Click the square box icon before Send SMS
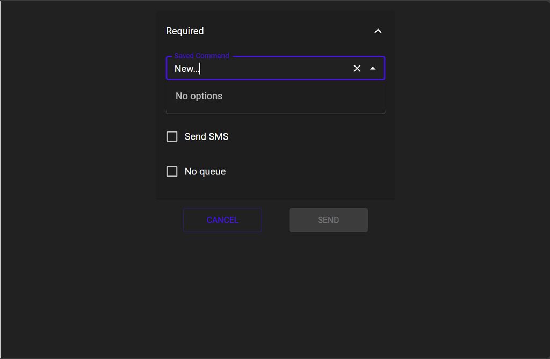Viewport: 550px width, 359px height. (x=172, y=137)
